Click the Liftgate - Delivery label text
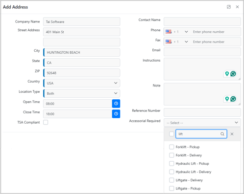 tap(189, 180)
